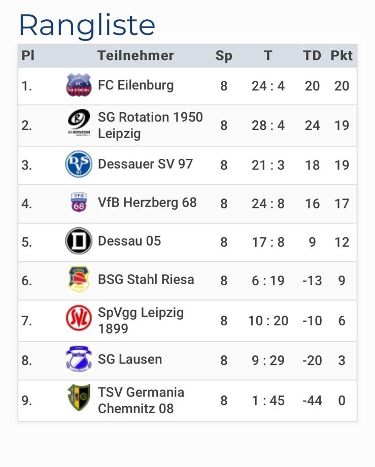Click the VfB Herzberg 68 crest
The height and width of the screenshot is (467, 375).
point(79,203)
